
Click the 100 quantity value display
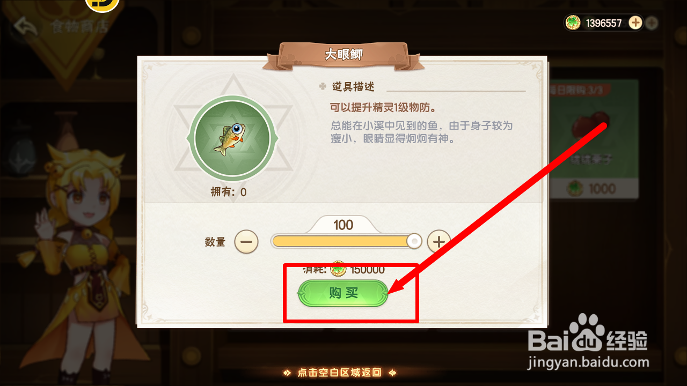[x=343, y=225]
